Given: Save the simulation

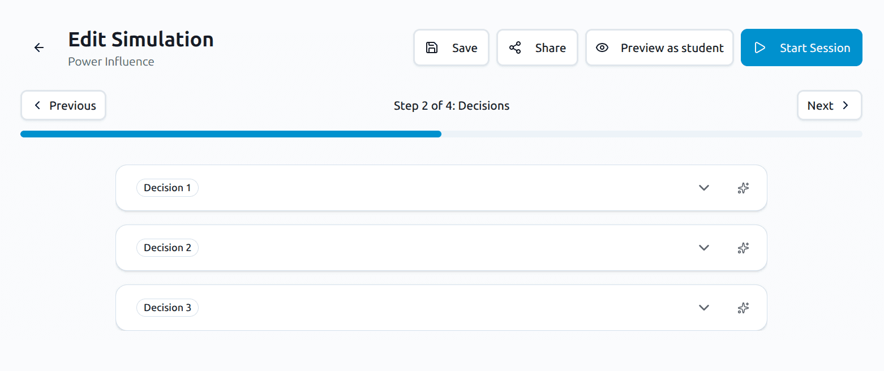Looking at the screenshot, I should pyautogui.click(x=451, y=48).
